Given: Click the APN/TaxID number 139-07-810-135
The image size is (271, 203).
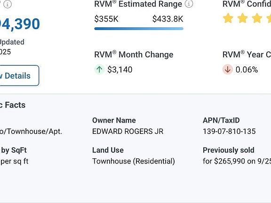Looking at the screenshot, I should point(229,132).
